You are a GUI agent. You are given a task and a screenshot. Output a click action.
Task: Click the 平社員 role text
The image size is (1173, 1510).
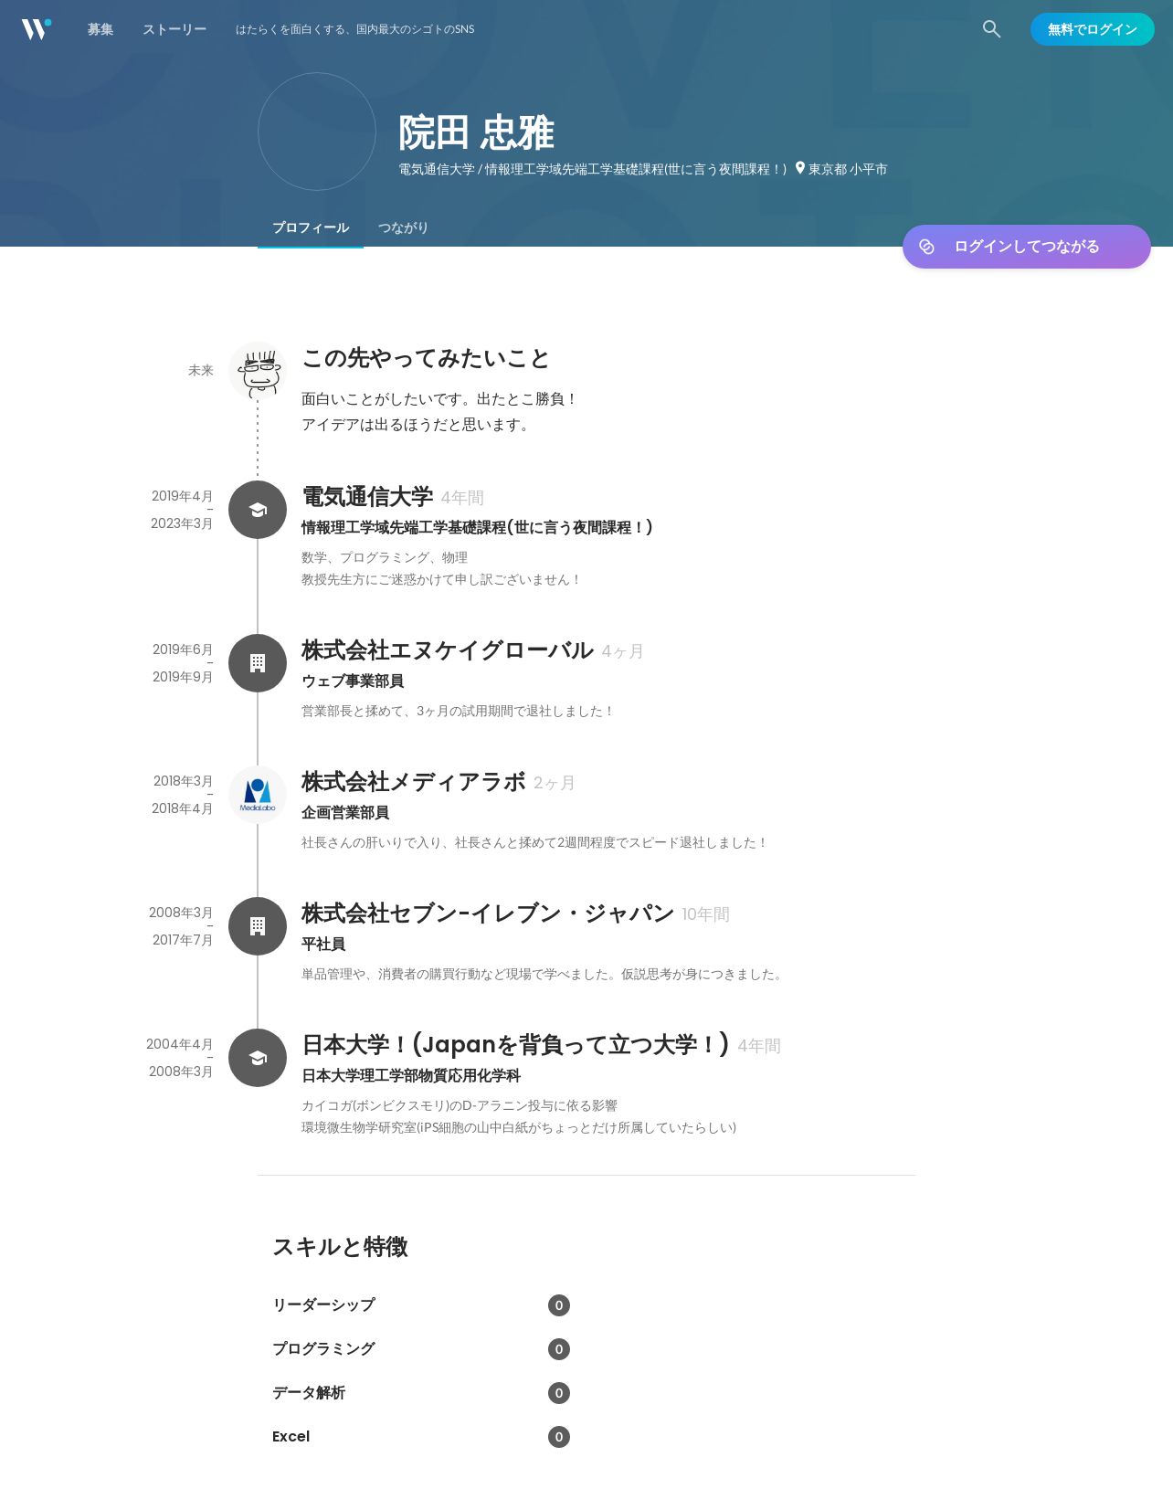pos(323,944)
